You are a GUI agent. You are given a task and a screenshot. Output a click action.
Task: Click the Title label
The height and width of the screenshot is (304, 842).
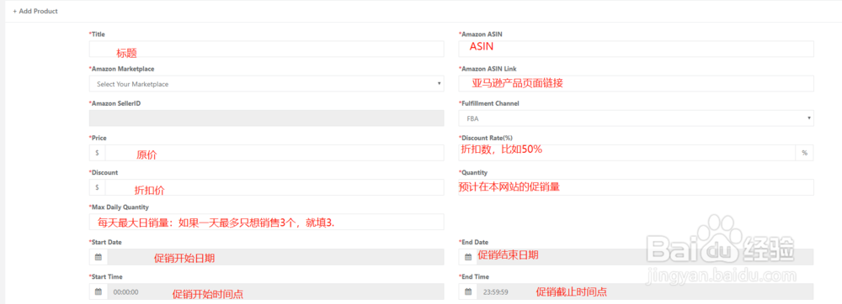pyautogui.click(x=97, y=34)
